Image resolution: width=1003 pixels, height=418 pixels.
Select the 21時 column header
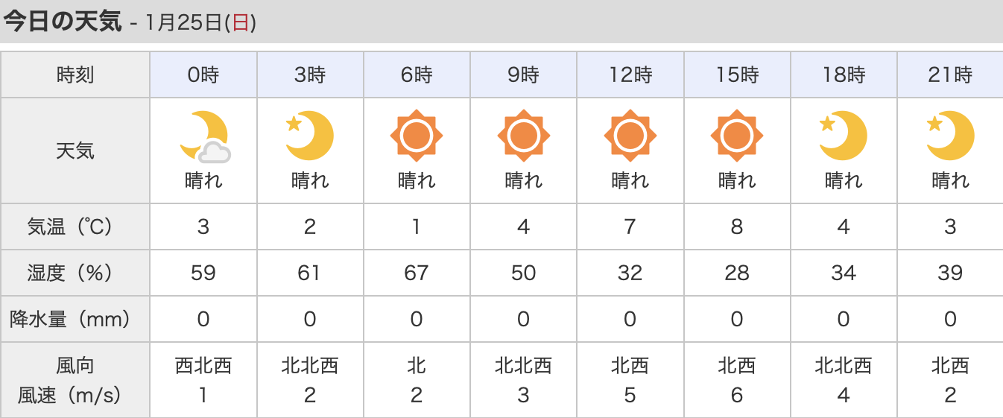(951, 75)
